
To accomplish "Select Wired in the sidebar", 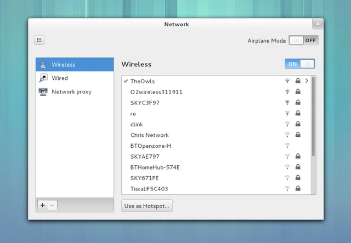I will tap(60, 78).
